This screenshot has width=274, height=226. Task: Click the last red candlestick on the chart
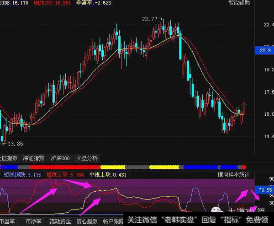(x=244, y=108)
